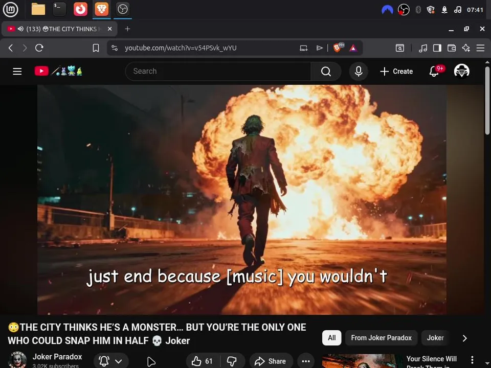Share this video
The image size is (491, 368).
tap(271, 361)
